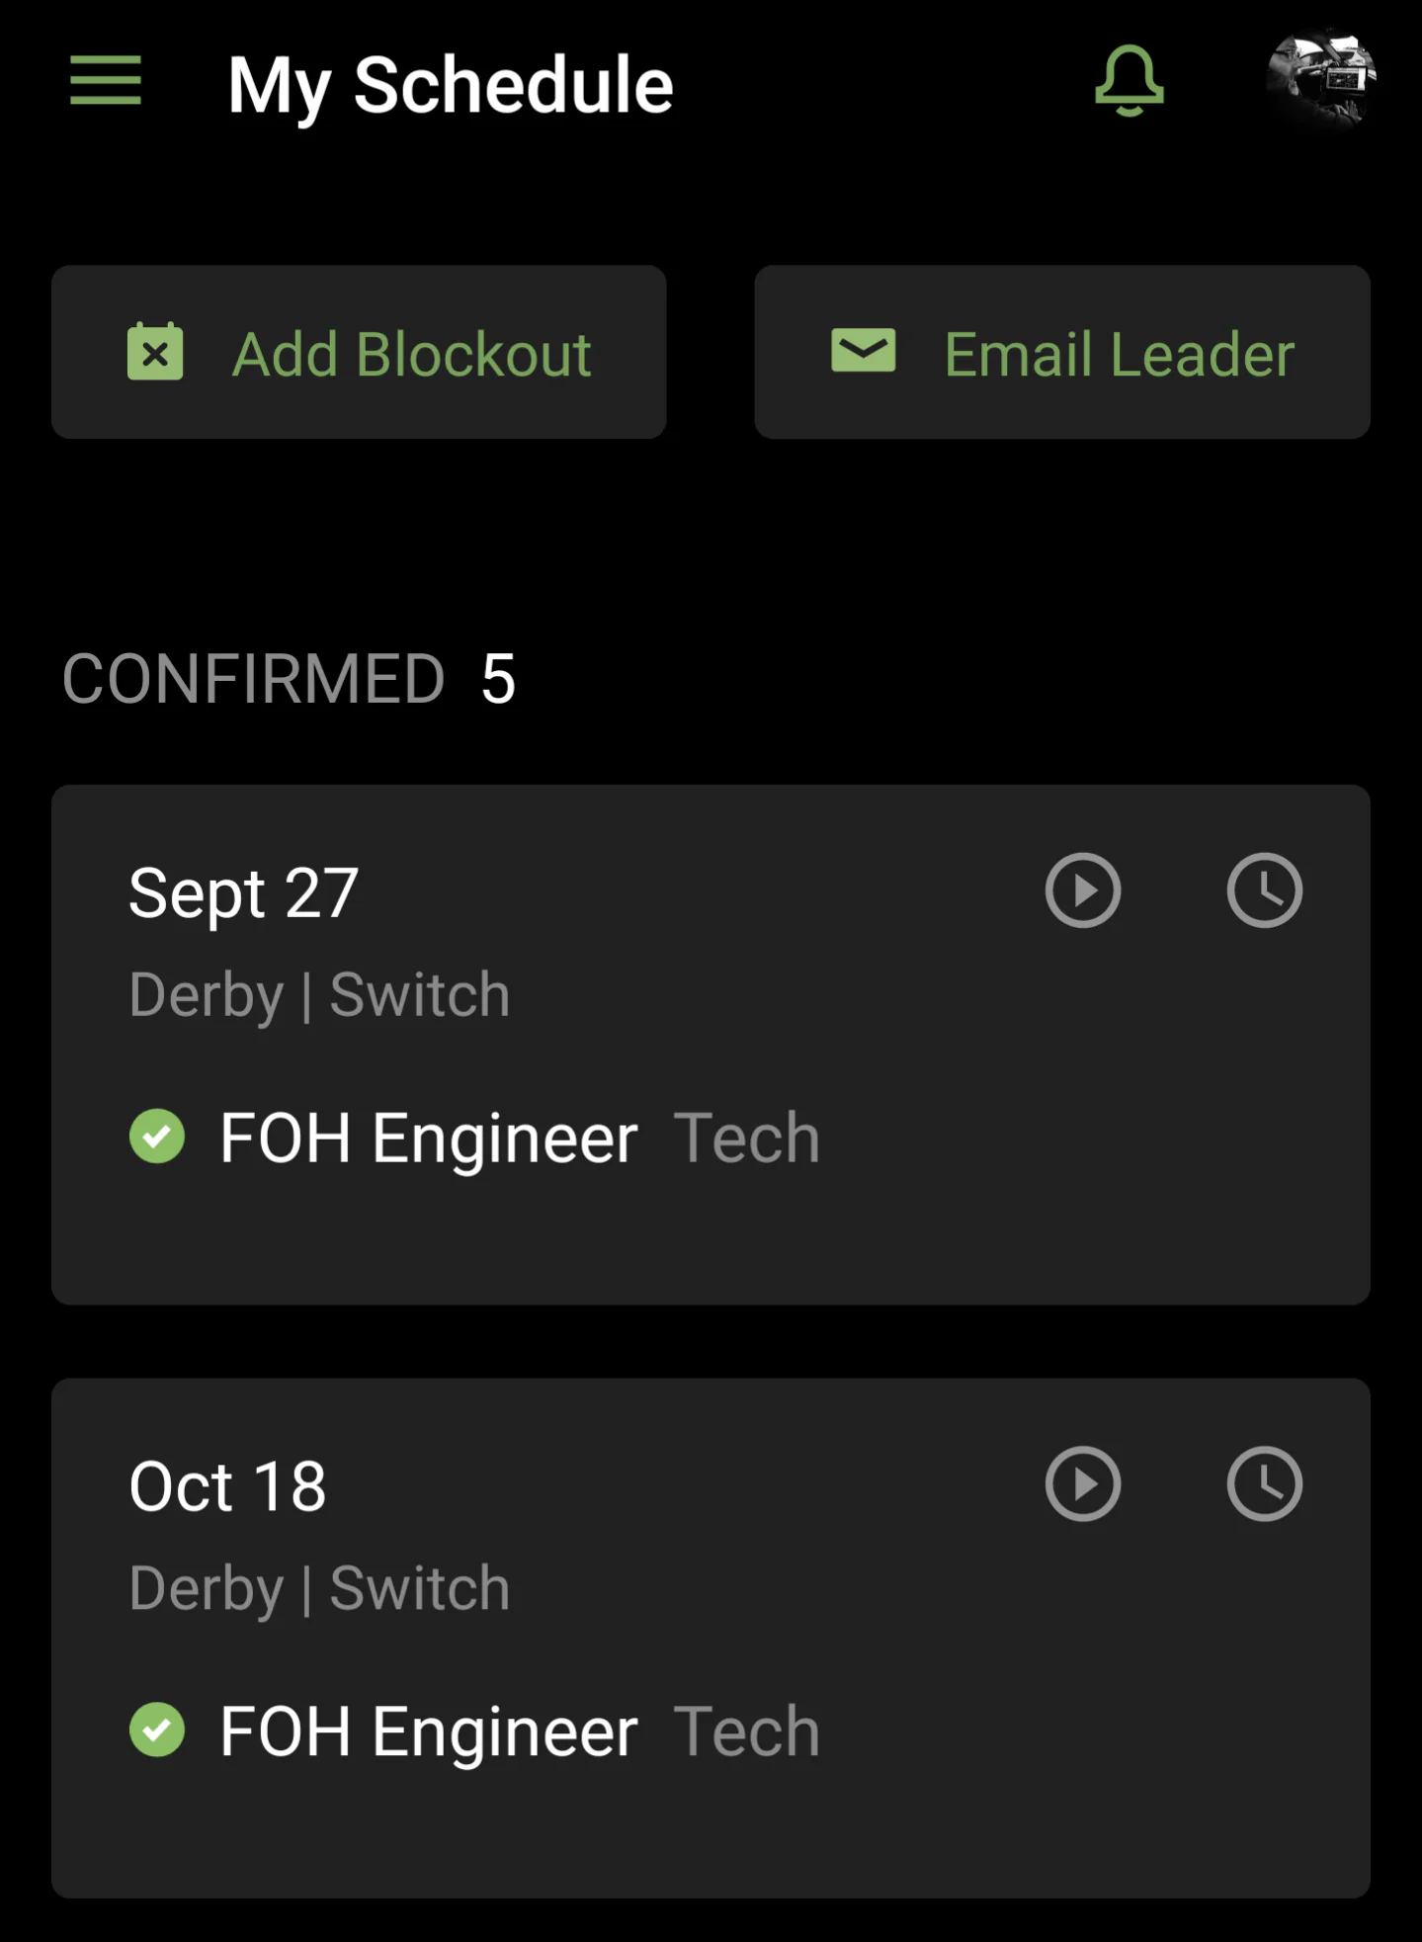Image resolution: width=1422 pixels, height=1942 pixels.
Task: Open the profile avatar photo
Action: point(1320,79)
